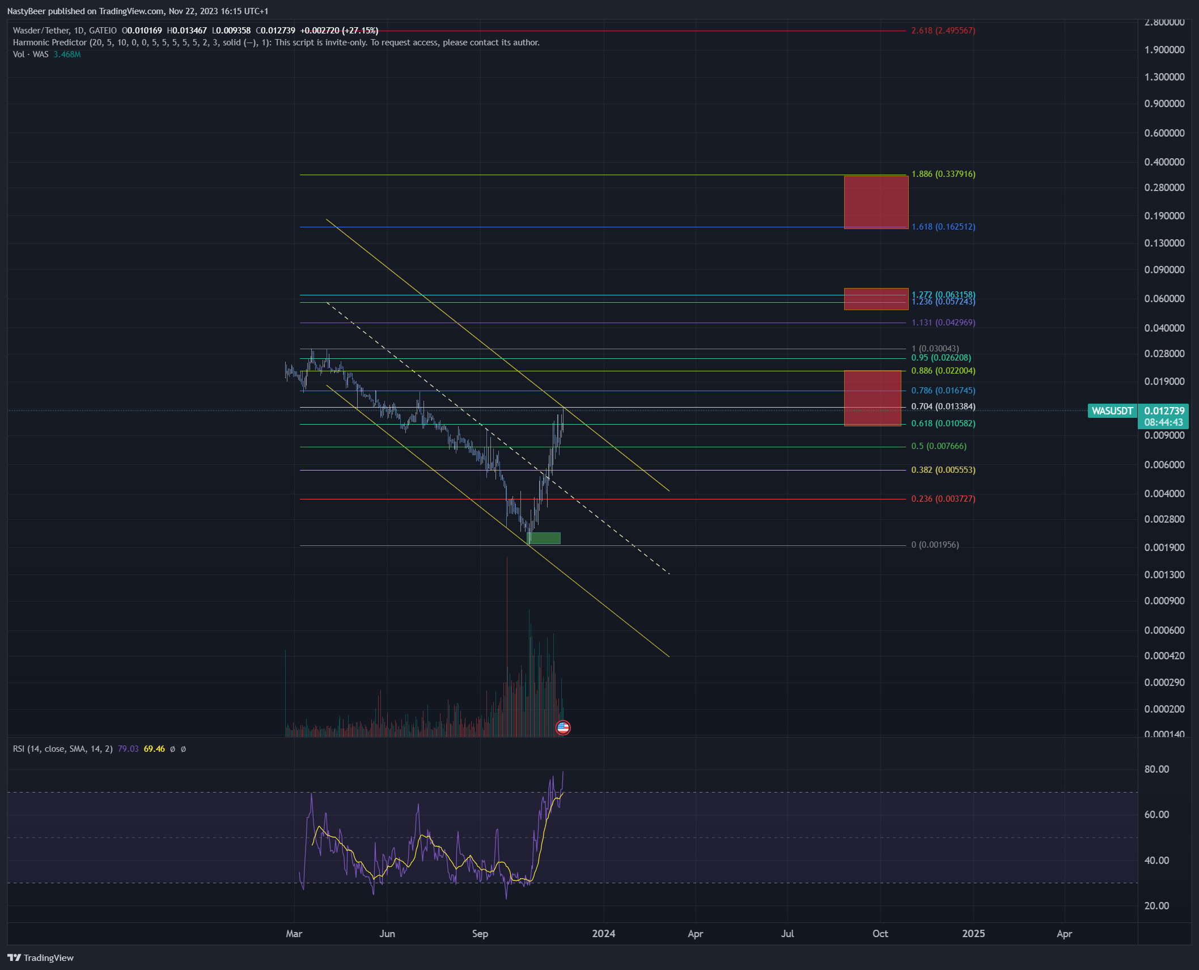
Task: Select the 1.886 (0.337916) Fibonacci label
Action: 943,174
